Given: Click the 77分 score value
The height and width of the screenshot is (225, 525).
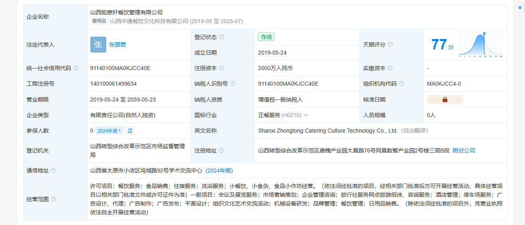Looking at the screenshot, I should click(442, 45).
